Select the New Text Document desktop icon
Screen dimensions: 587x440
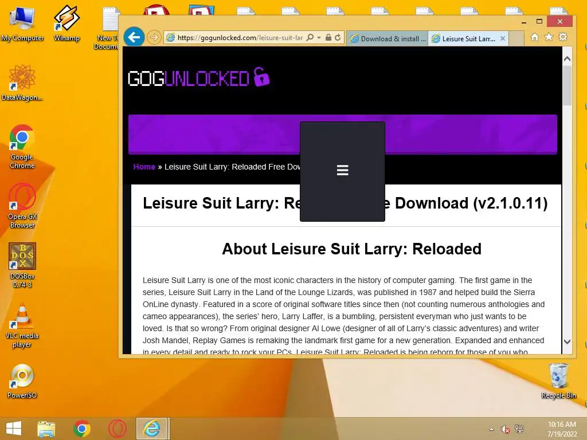(108, 28)
